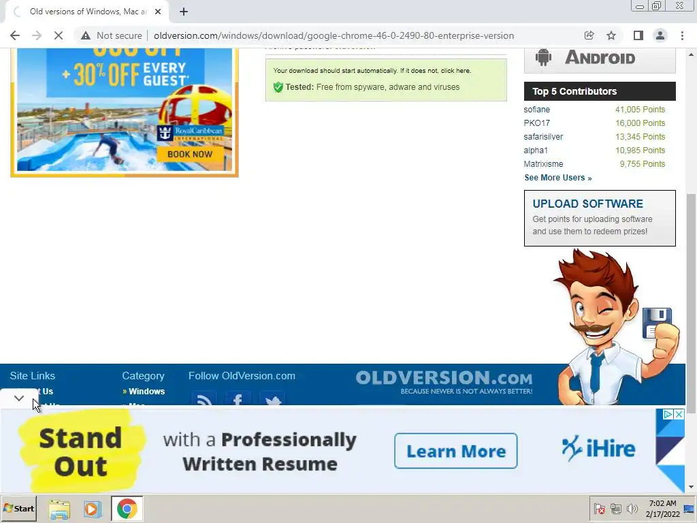Screen dimensions: 697x523
Task: Click the download 'click here' link text
Action: click(455, 70)
